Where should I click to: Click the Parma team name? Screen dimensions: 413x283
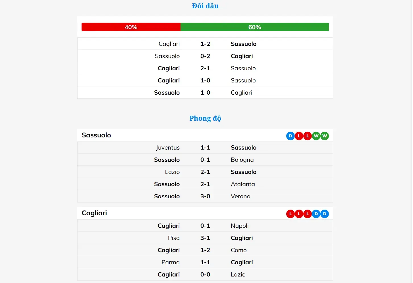171,262
